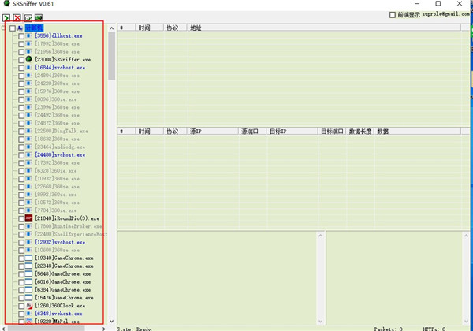Click the red X stop capture icon
The width and height of the screenshot is (473, 331).
pos(17,17)
